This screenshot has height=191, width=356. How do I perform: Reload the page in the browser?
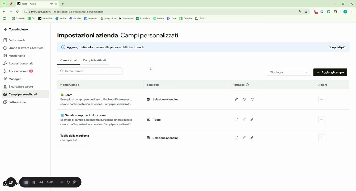(x=18, y=12)
